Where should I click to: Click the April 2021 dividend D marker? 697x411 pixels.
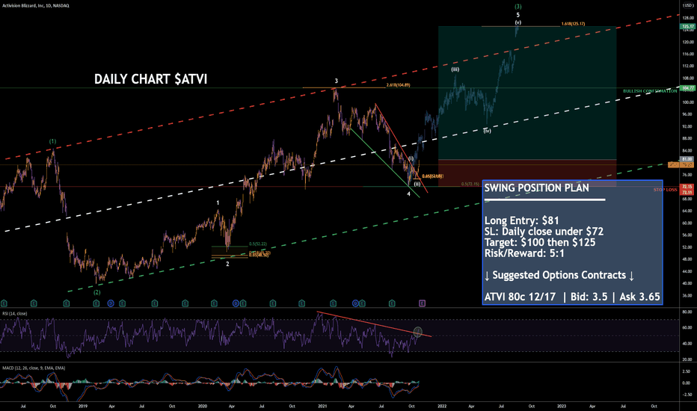click(355, 303)
